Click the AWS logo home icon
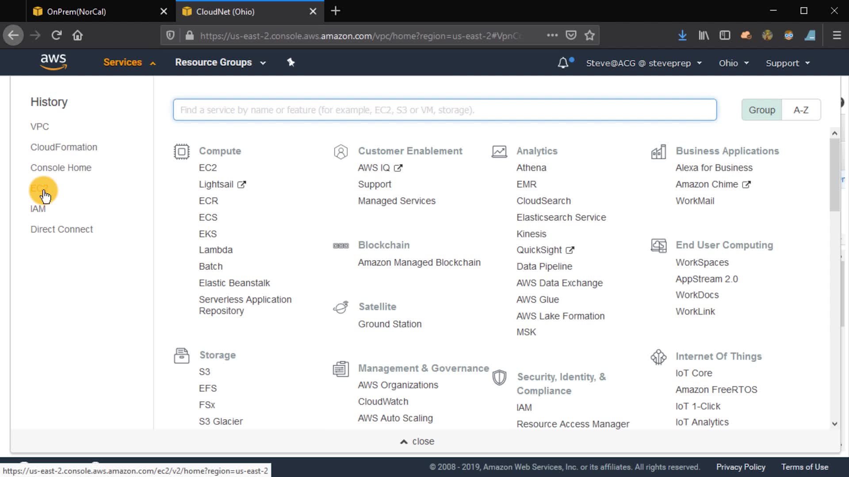Image resolution: width=849 pixels, height=477 pixels. pyautogui.click(x=53, y=62)
